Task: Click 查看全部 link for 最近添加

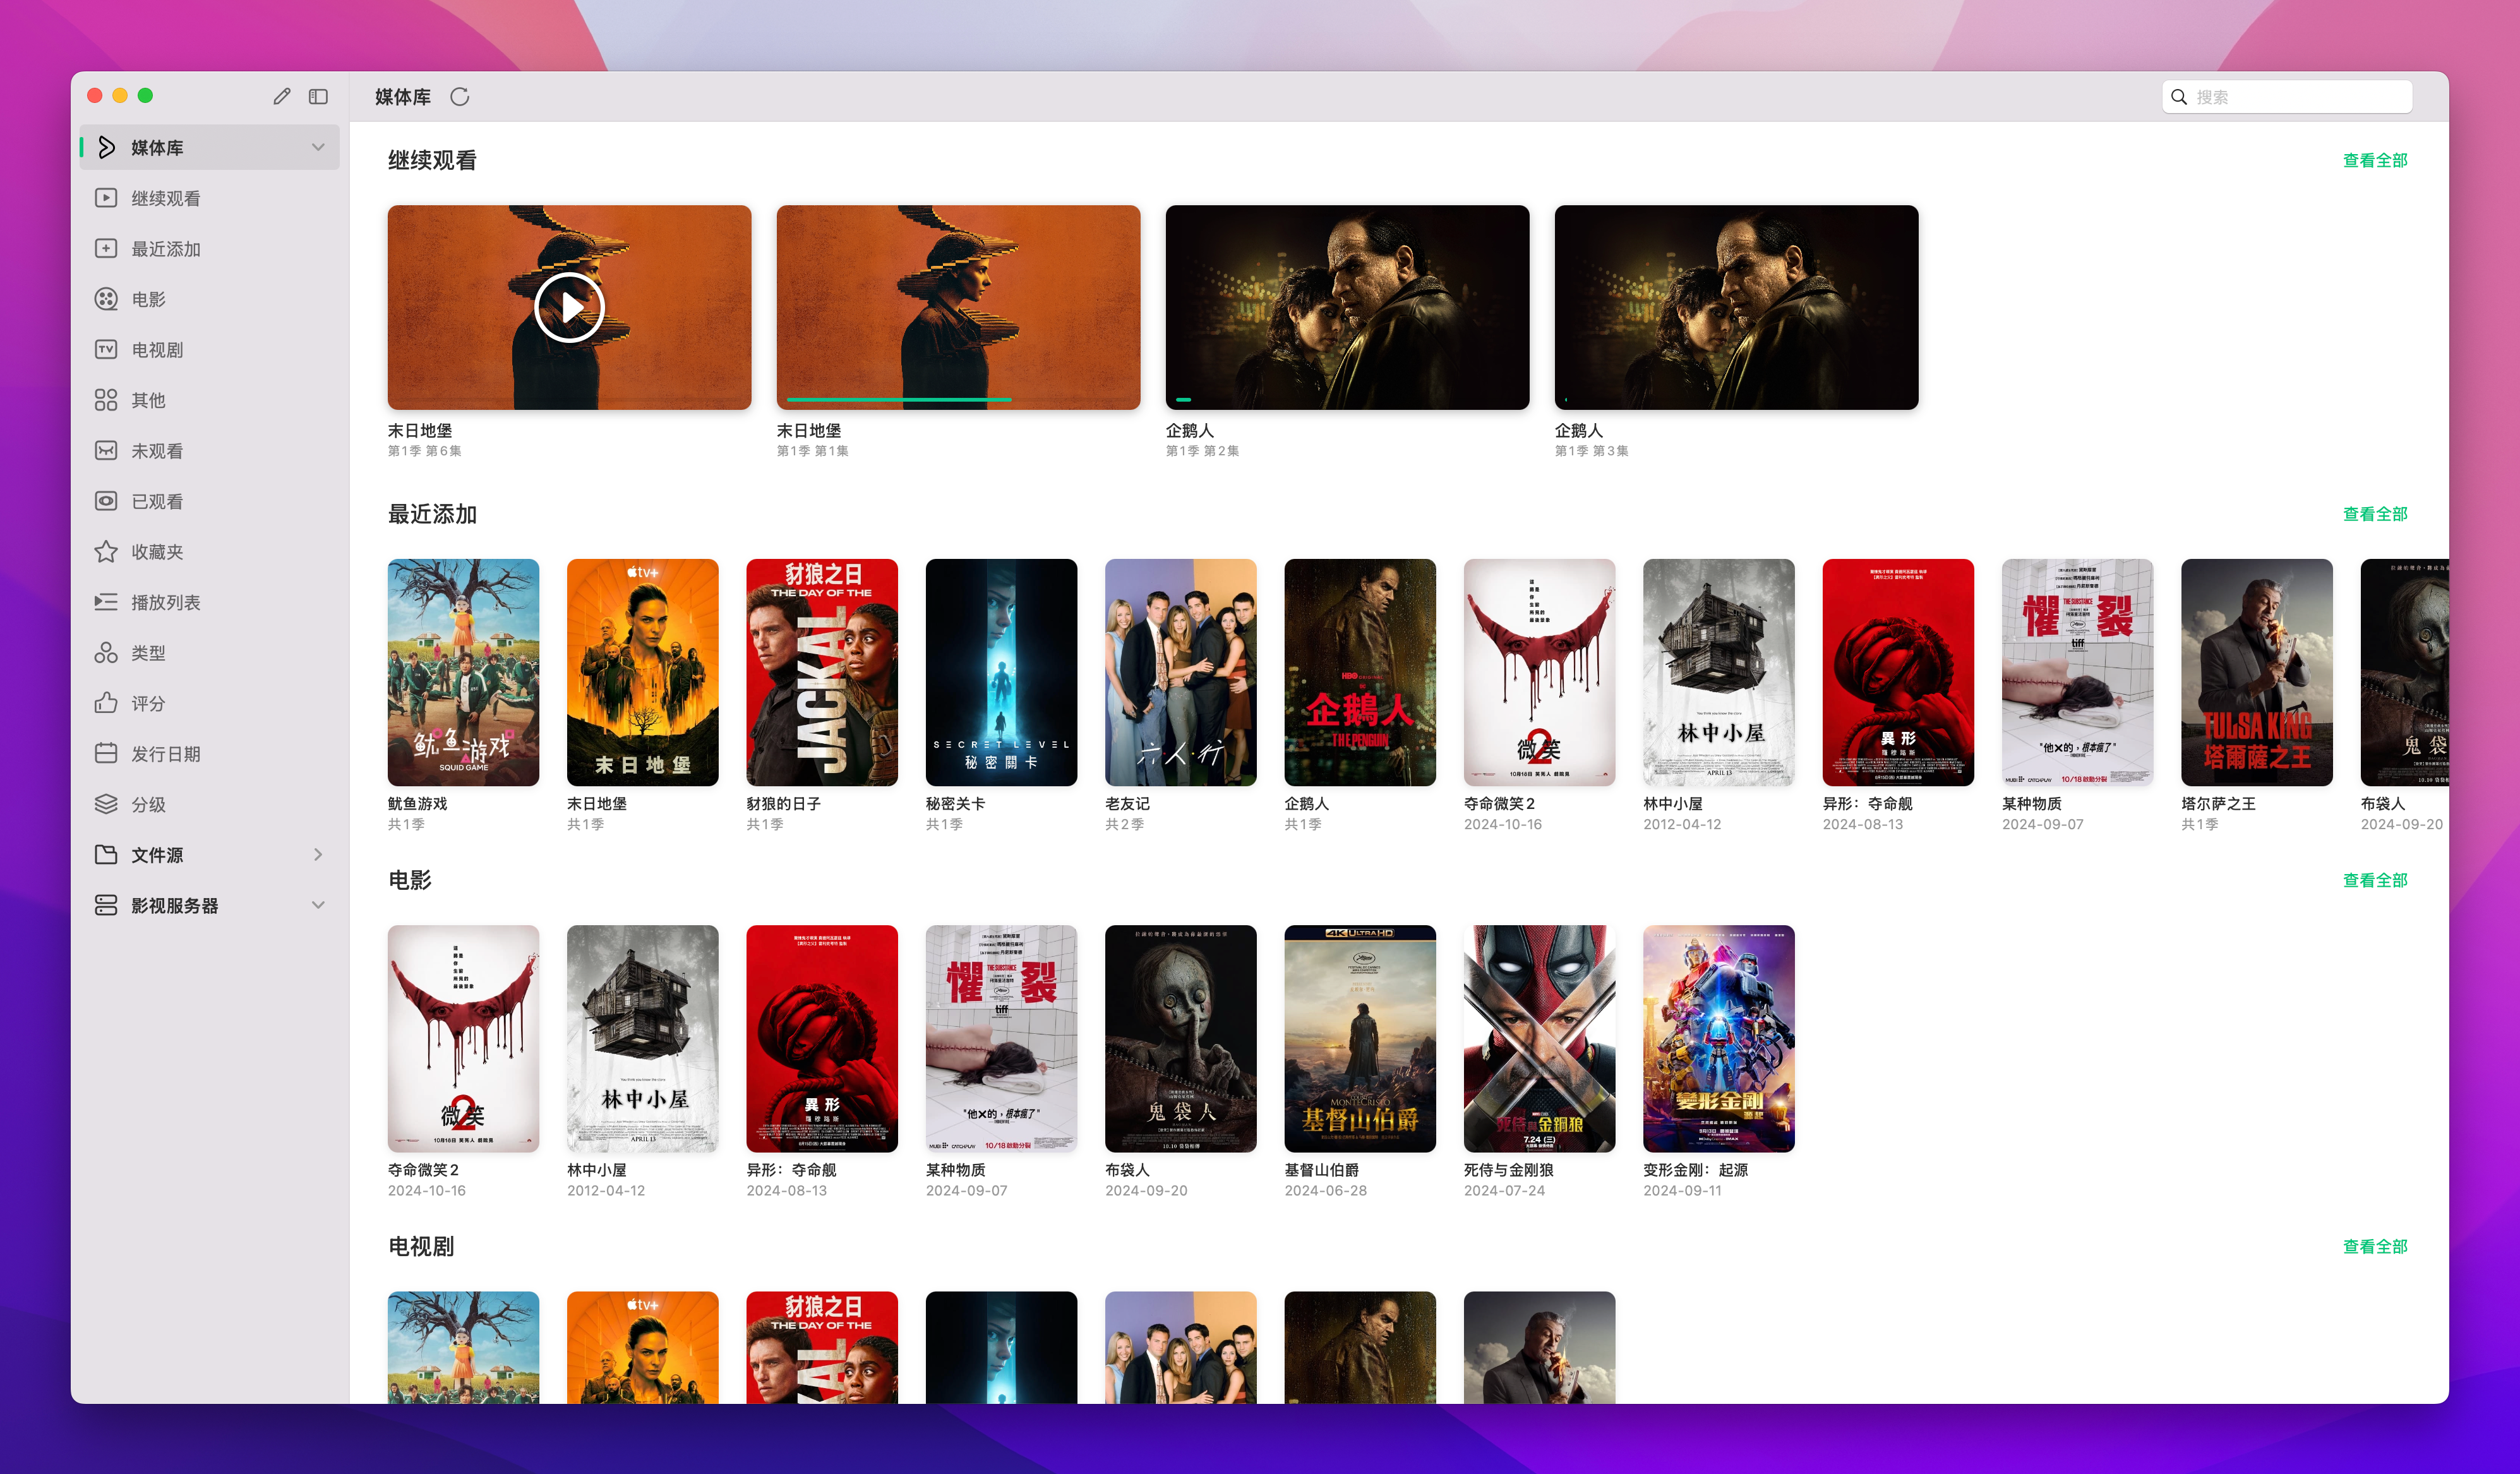Action: (2375, 514)
